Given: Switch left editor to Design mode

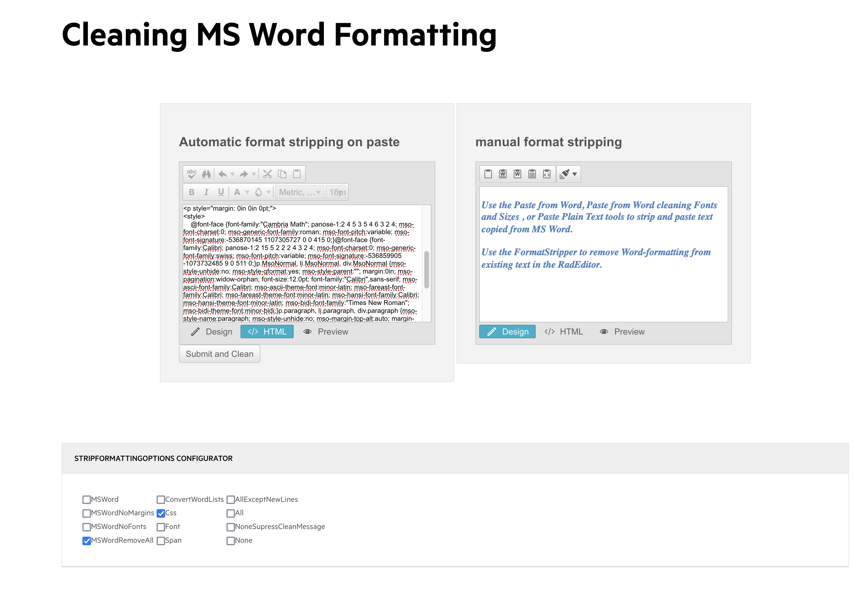Looking at the screenshot, I should pyautogui.click(x=212, y=332).
